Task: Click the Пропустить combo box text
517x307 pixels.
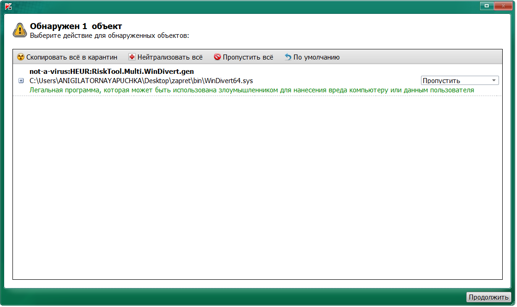Action: pyautogui.click(x=441, y=81)
